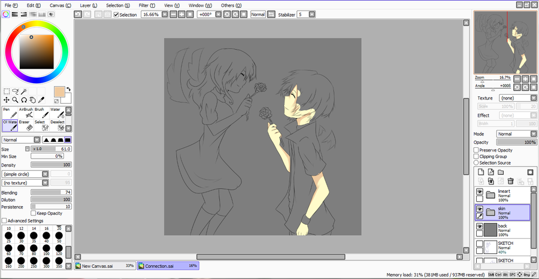
Task: Choose the Pen brush tool
Action: (x=10, y=113)
